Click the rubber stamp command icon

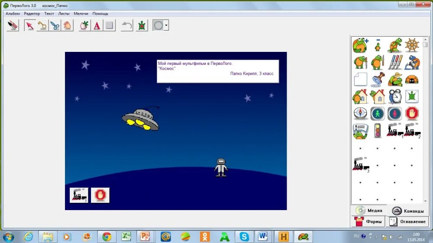[x=378, y=80]
